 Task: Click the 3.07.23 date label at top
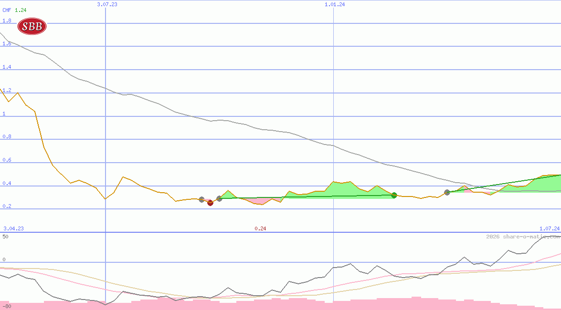click(x=107, y=4)
